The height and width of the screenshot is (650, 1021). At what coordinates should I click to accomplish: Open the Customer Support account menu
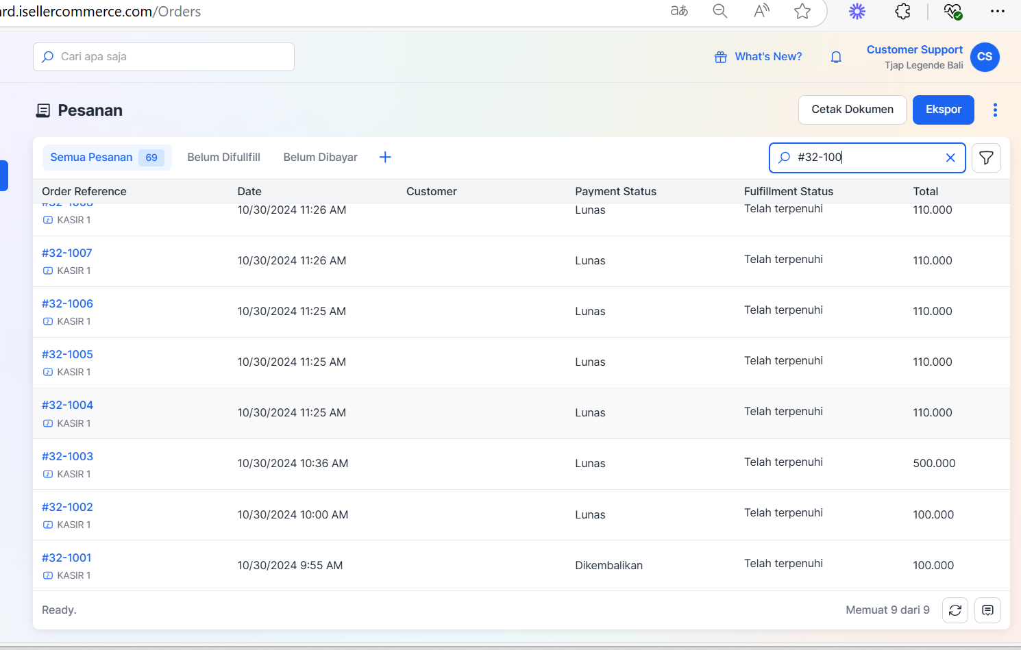[915, 49]
